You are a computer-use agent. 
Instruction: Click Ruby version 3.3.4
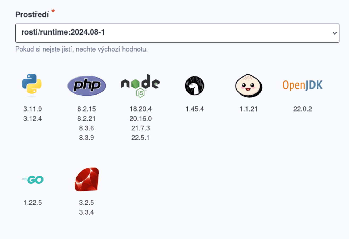click(x=87, y=212)
